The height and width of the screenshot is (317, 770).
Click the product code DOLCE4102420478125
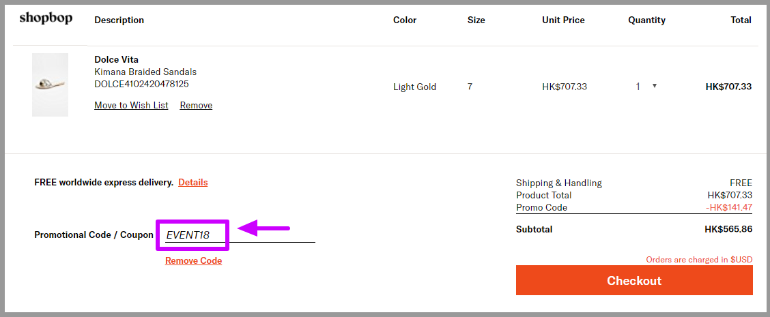point(141,84)
